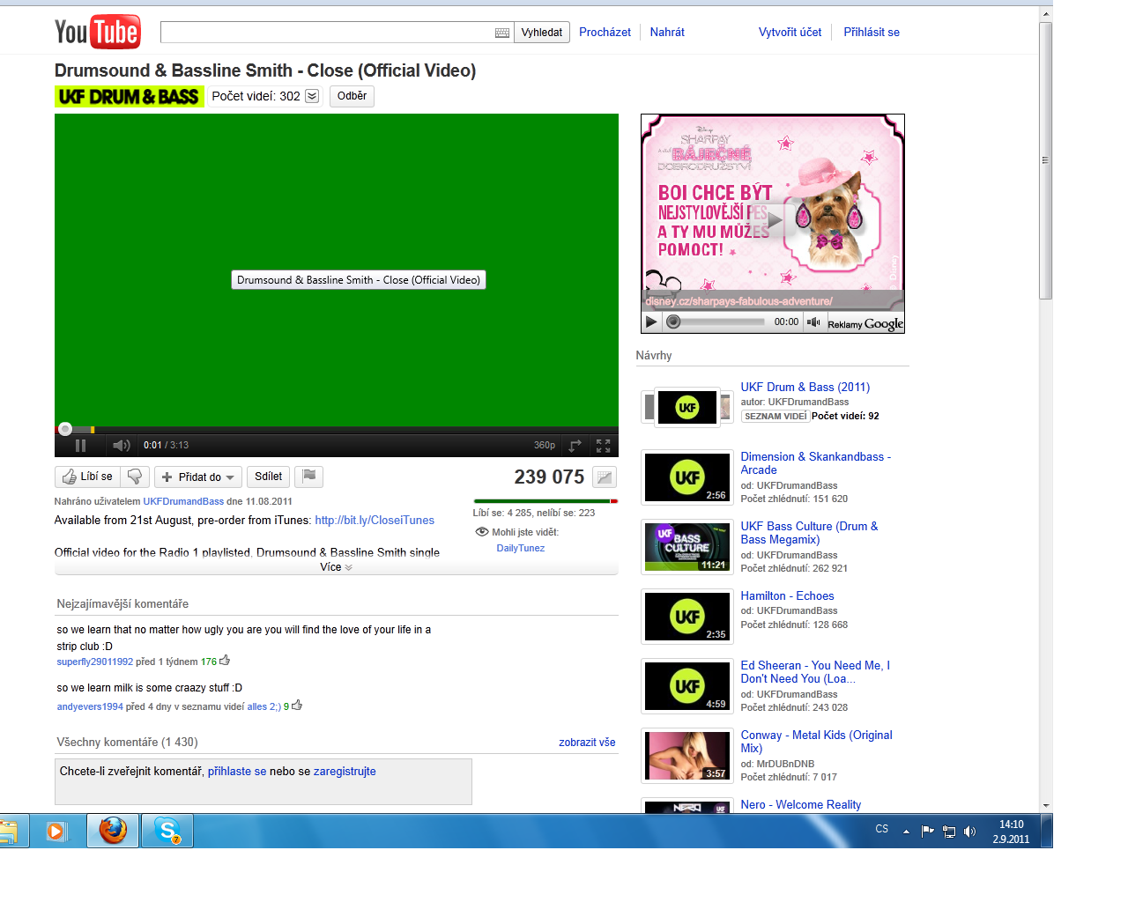Expand the "Počet videí: 302" dropdown arrow
The height and width of the screenshot is (902, 1128).
312,96
